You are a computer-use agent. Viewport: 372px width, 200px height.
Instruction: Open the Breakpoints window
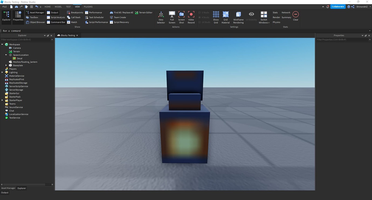click(x=75, y=12)
